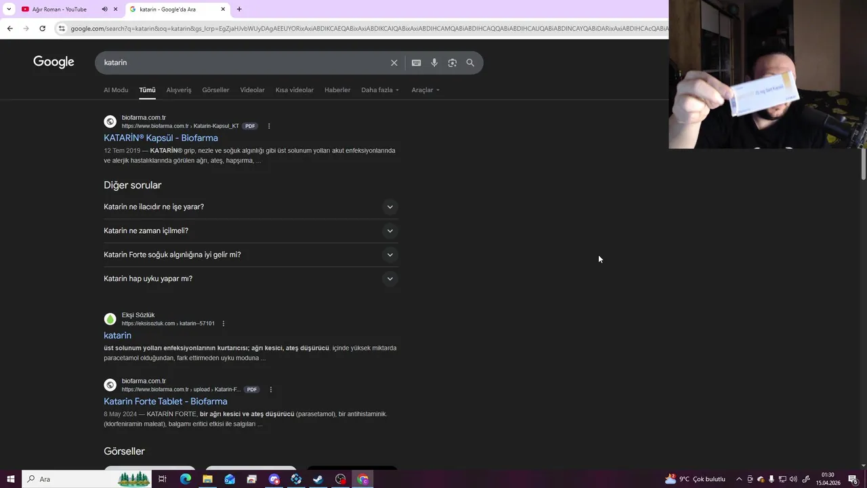This screenshot has width=867, height=488.
Task: Show hidden system tray icons
Action: tap(739, 479)
